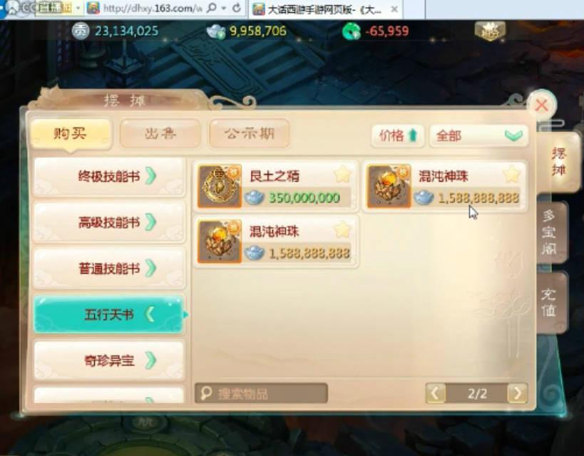Open the 全部 filter dropdown

click(x=478, y=135)
